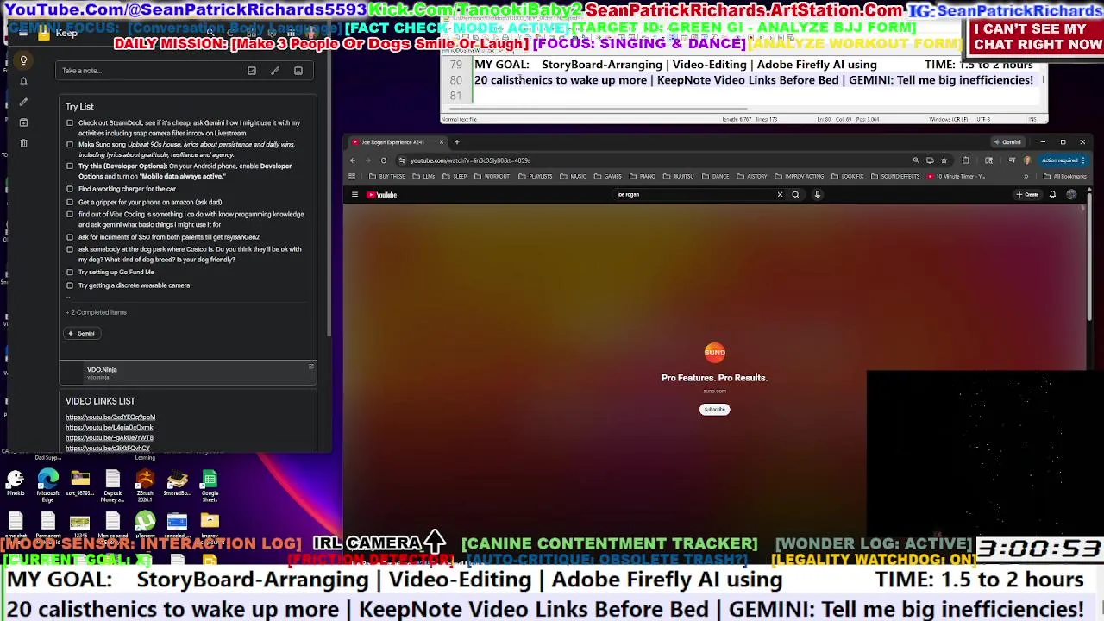Open the SOUND EFFECTS bookmark folder

[x=895, y=177]
